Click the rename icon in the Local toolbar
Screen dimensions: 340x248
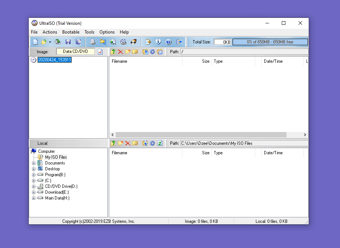(x=135, y=143)
